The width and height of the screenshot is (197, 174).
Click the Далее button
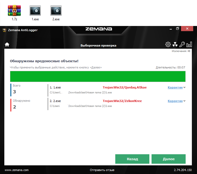(169, 159)
